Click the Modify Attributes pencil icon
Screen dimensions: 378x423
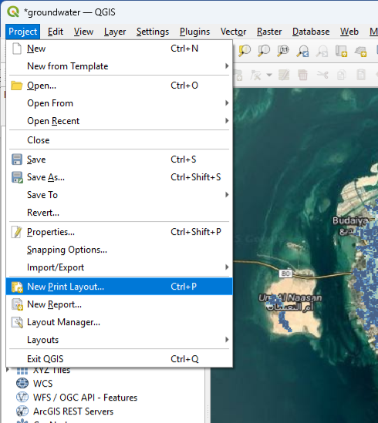click(284, 75)
